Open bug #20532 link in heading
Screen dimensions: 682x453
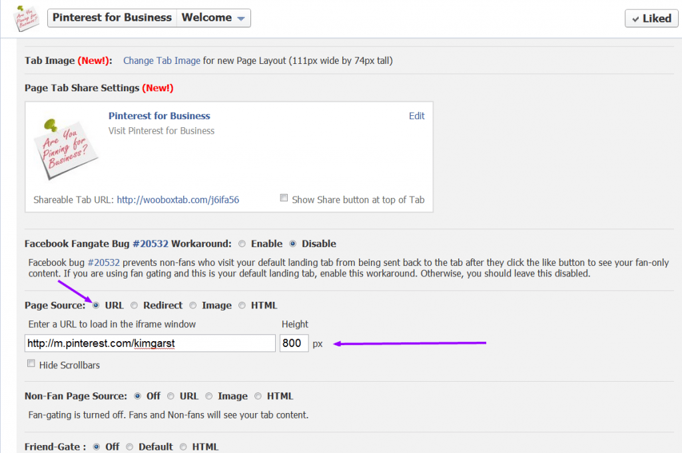click(x=151, y=244)
